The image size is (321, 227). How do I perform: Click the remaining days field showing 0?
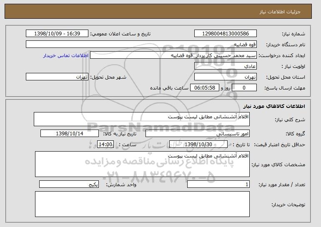244,88
